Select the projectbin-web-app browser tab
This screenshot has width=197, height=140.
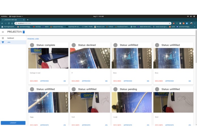pyautogui.click(x=13, y=20)
